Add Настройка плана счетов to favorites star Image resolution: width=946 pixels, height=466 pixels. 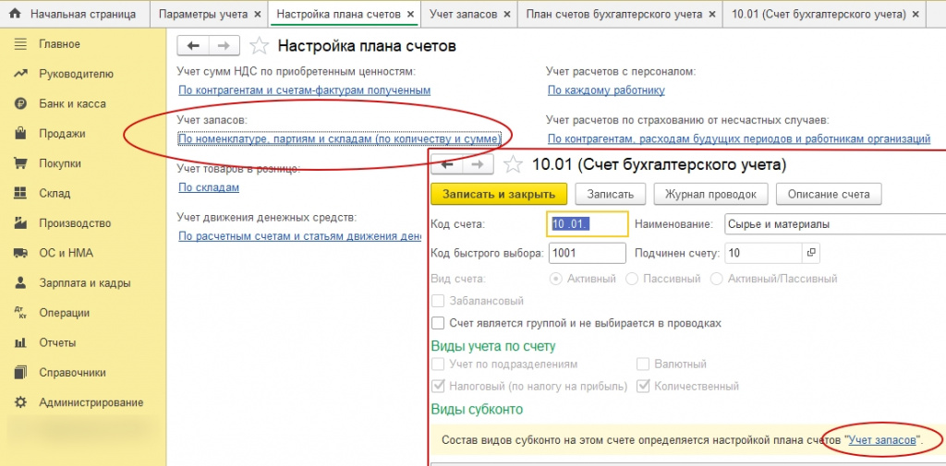tap(259, 46)
